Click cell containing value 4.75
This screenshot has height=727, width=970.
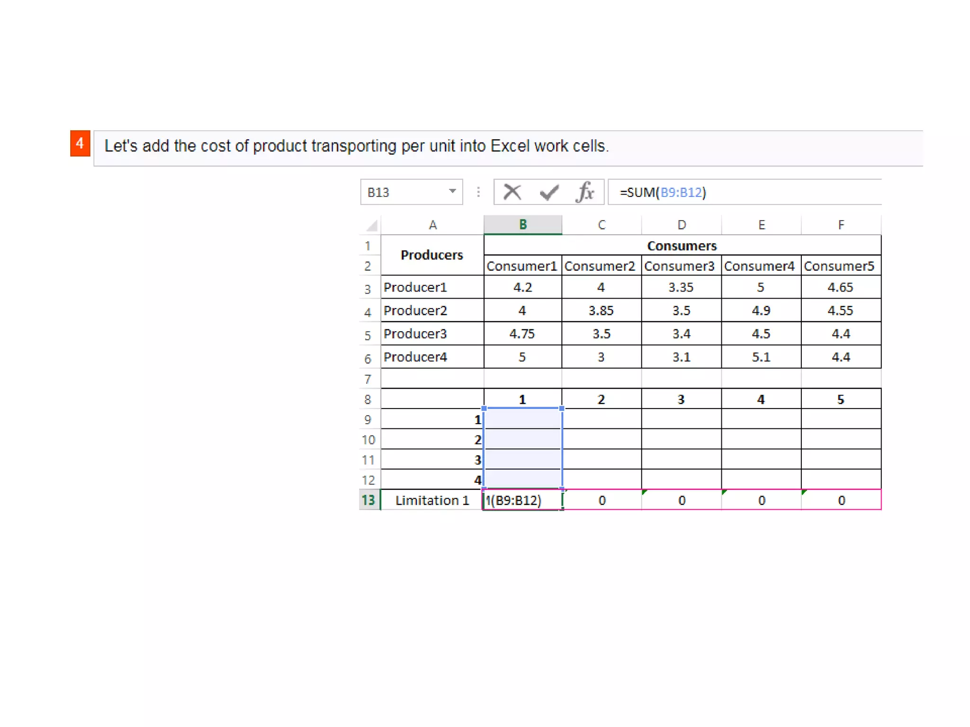point(522,334)
